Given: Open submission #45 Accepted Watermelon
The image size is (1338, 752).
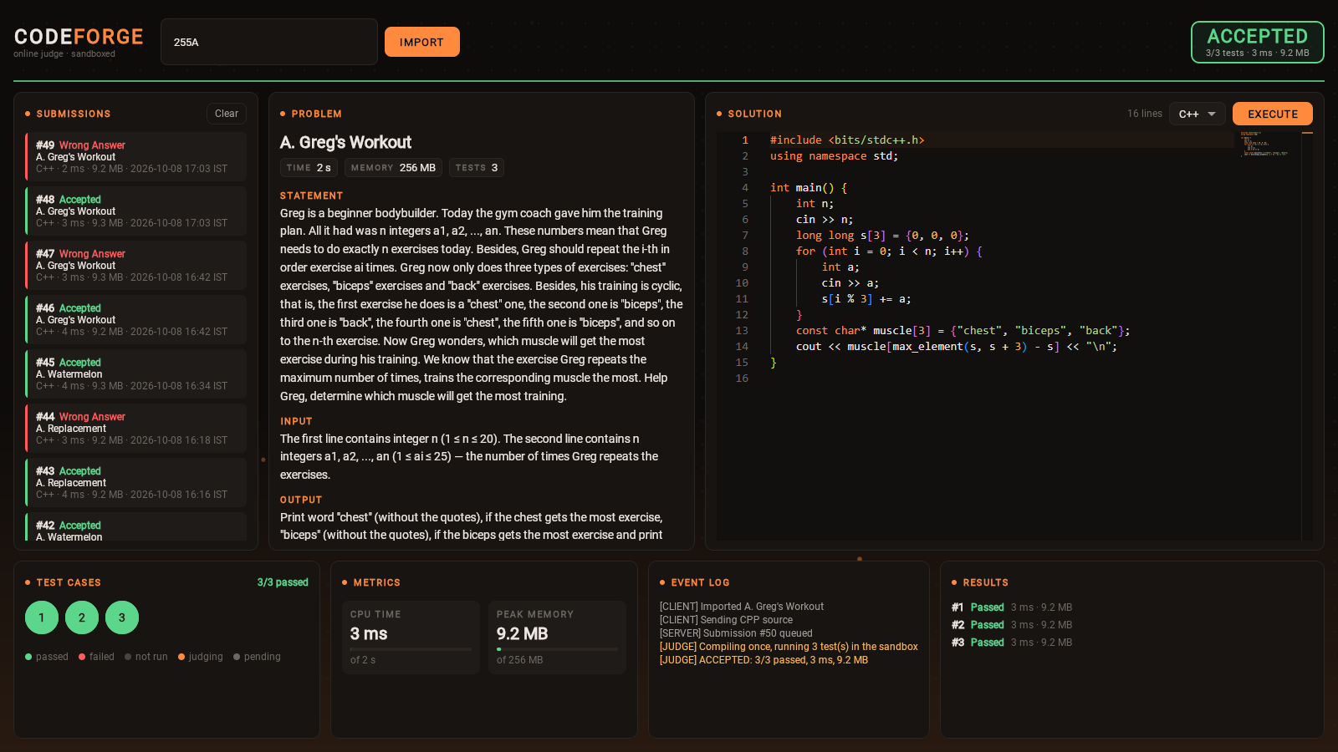Looking at the screenshot, I should click(135, 373).
